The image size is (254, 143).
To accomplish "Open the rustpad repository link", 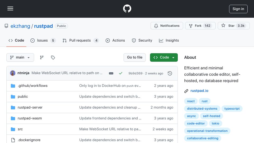I will [x=43, y=26].
